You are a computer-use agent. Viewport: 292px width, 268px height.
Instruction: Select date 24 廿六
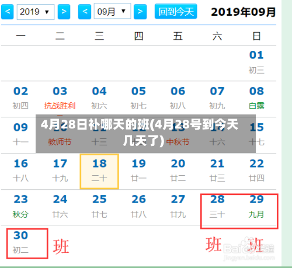tap(60, 207)
